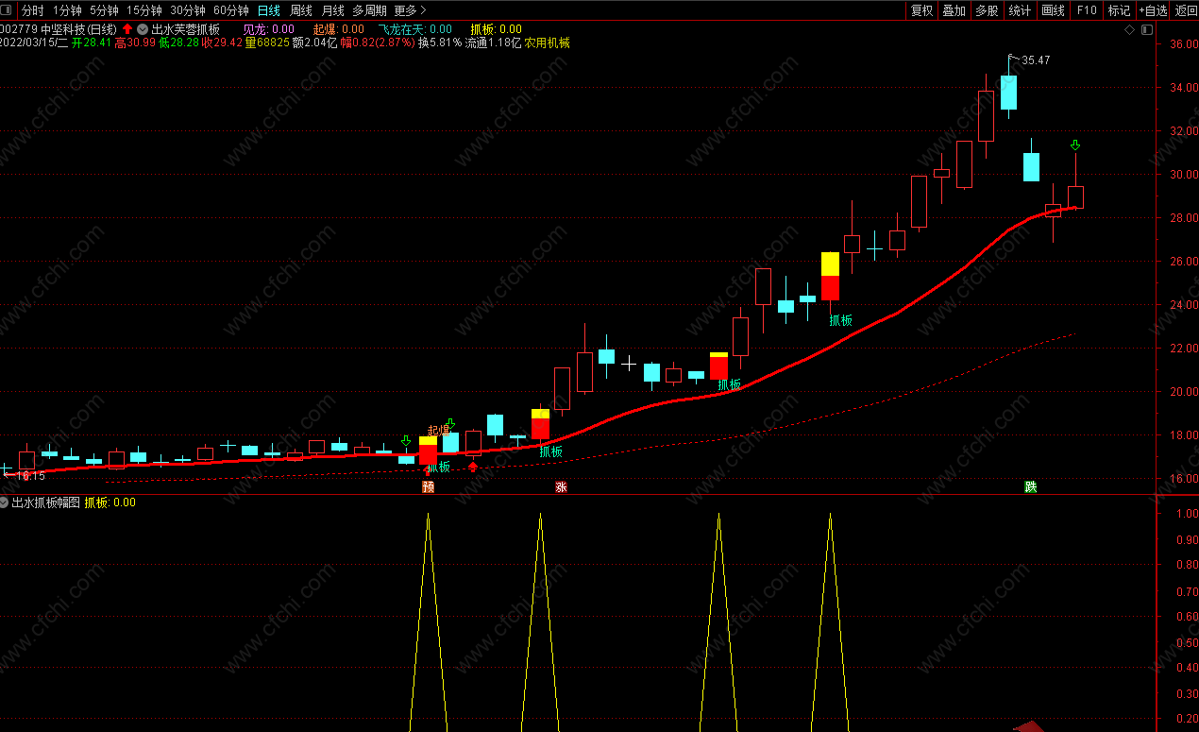The width and height of the screenshot is (1199, 732).
Task: Click the 标记 mark button
Action: pos(1119,10)
